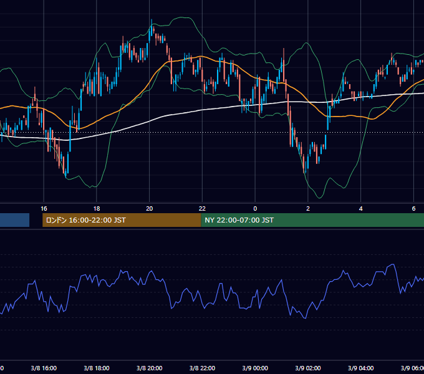Image resolution: width=424 pixels, height=374 pixels.
Task: Click hour label 16 on price chart axis
Action: [44, 208]
